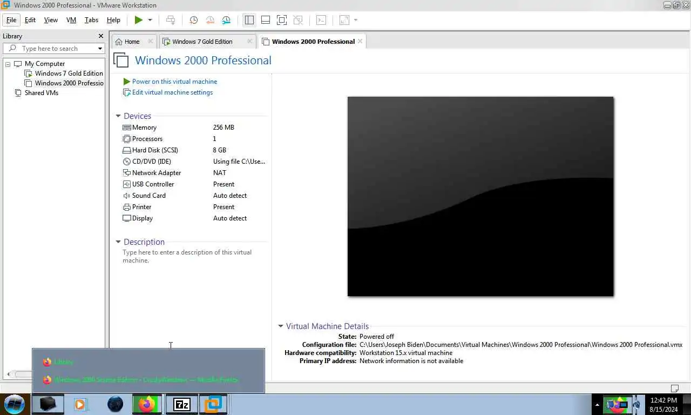
Task: Click the Windows Start button
Action: (x=15, y=404)
